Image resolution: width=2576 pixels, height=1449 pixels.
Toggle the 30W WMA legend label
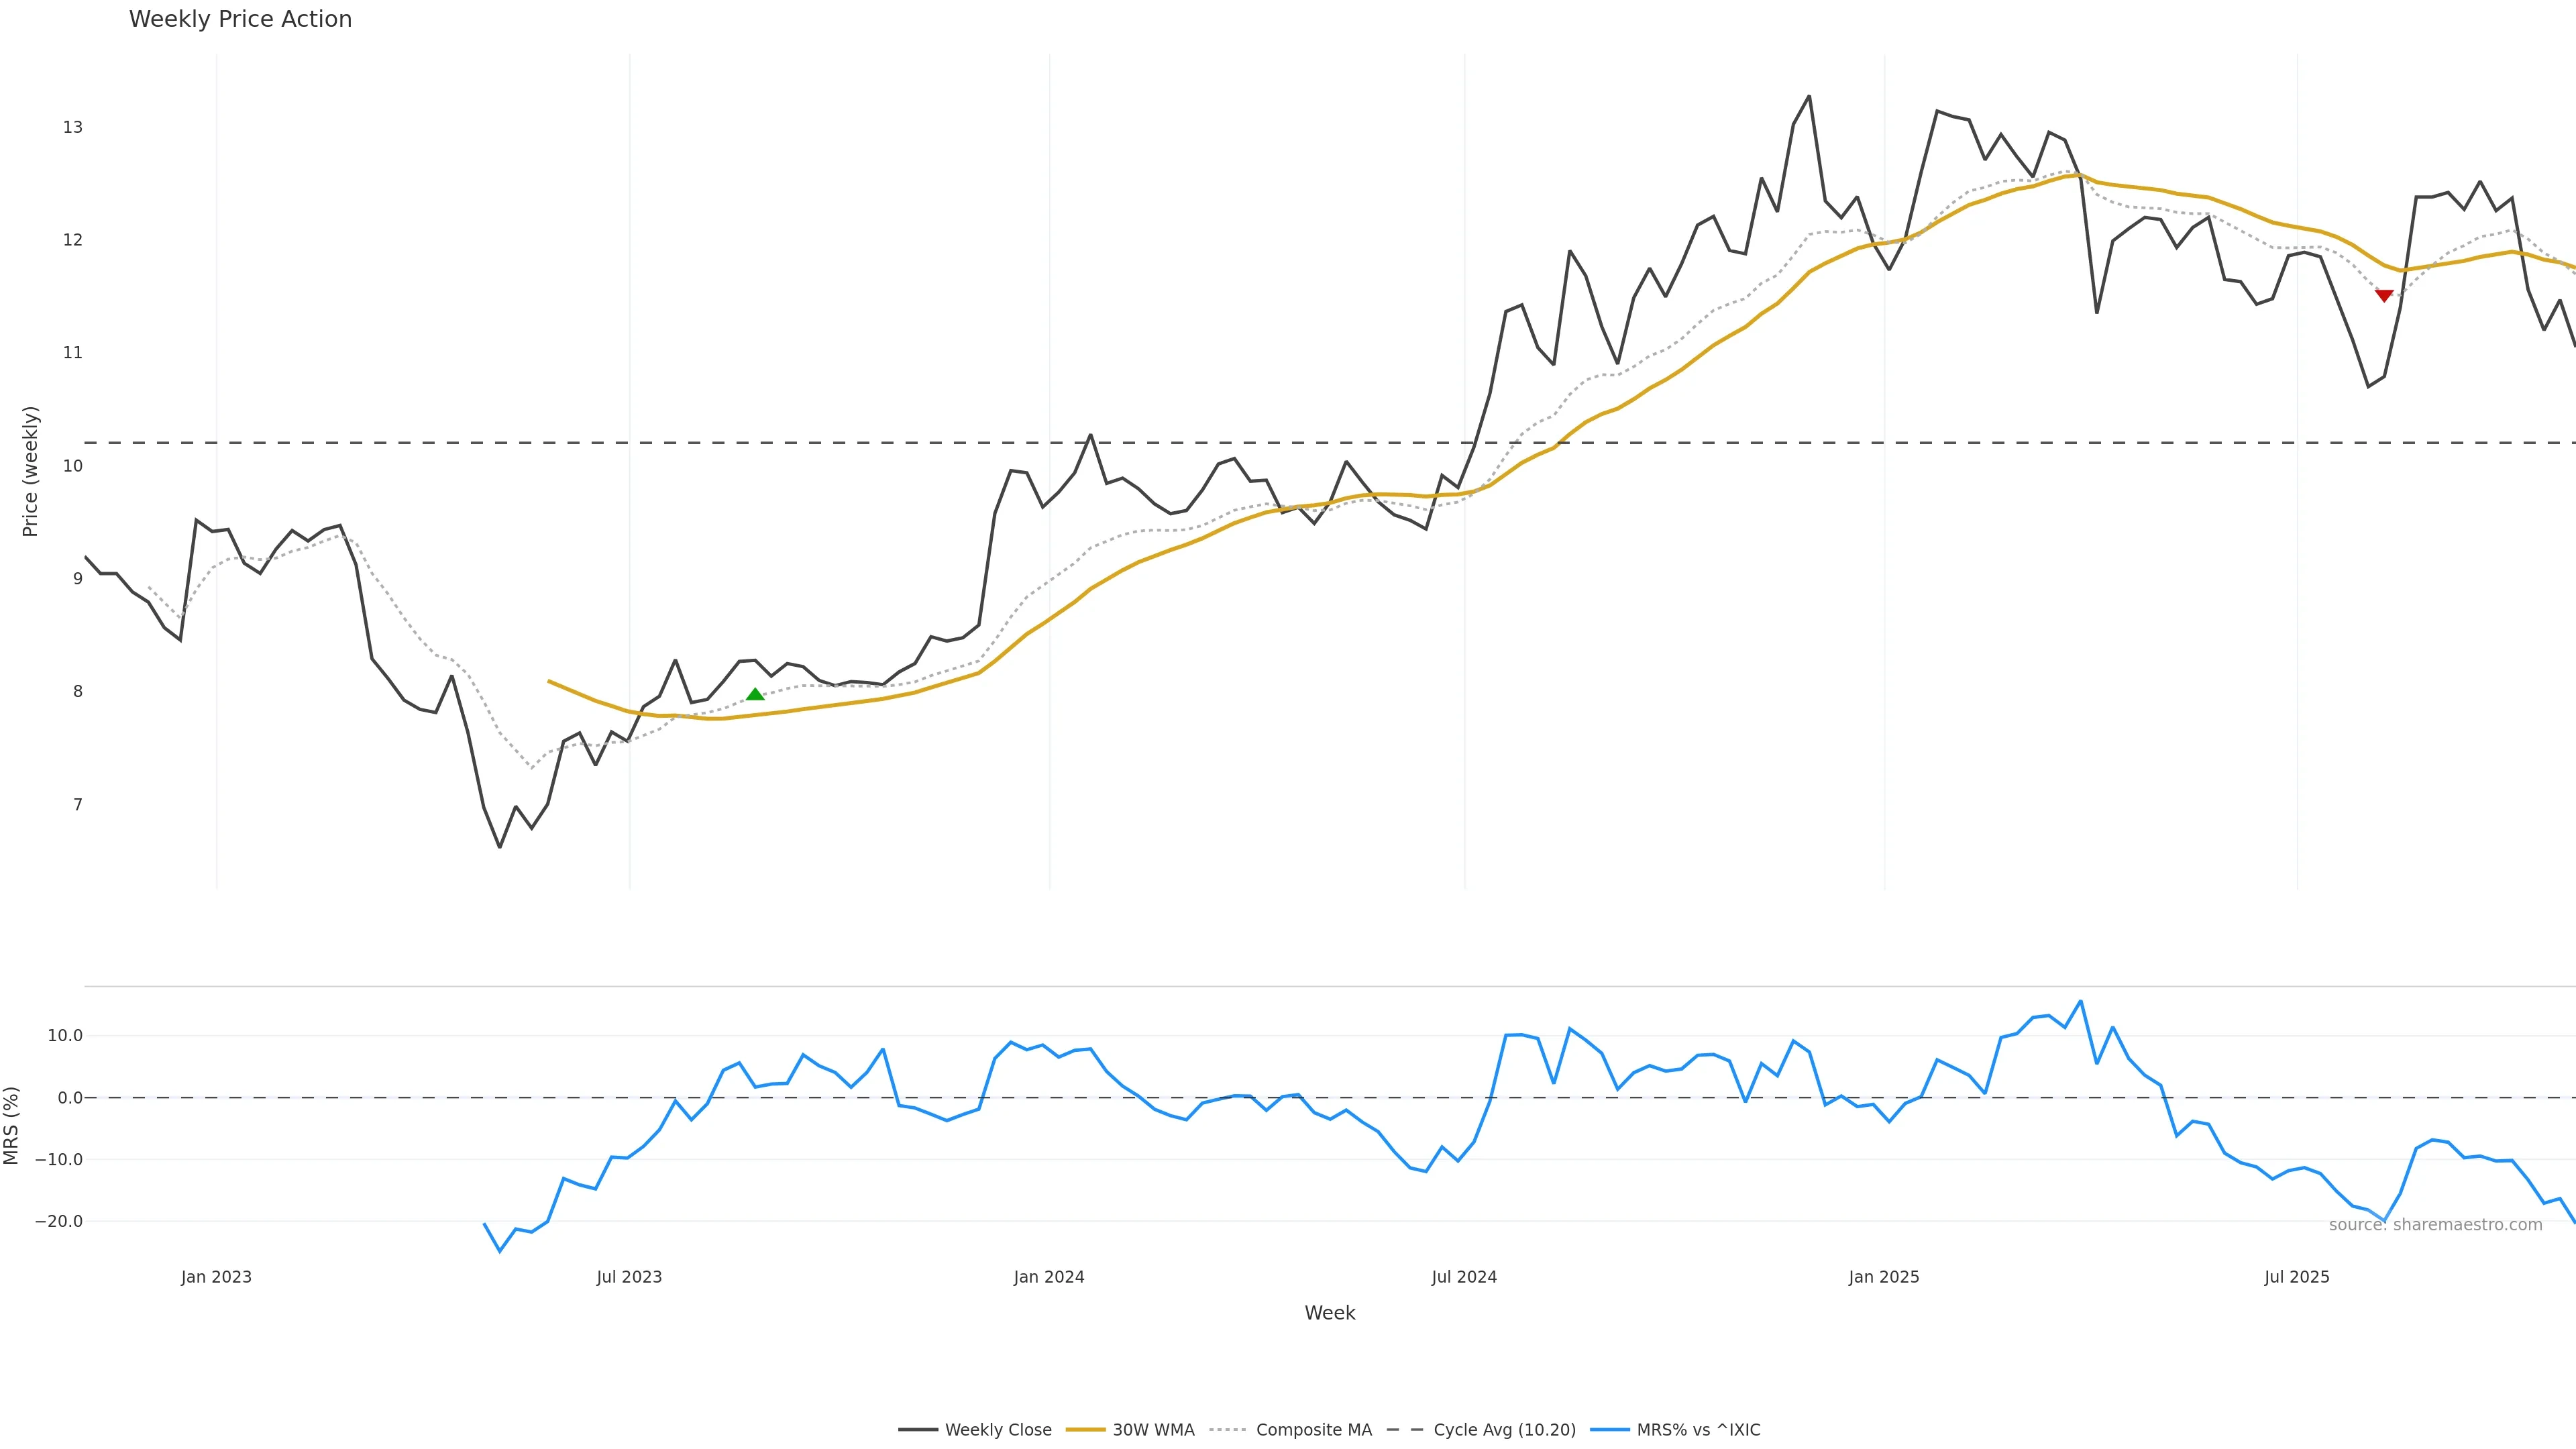1153,1430
